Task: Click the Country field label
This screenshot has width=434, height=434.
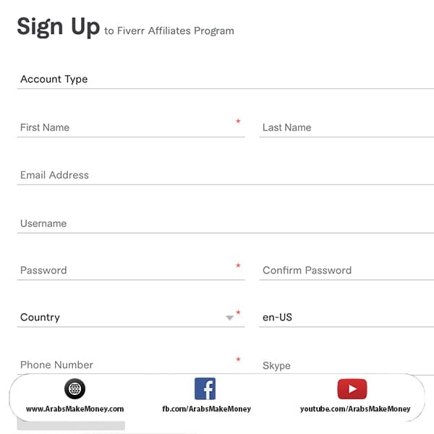Action: click(40, 318)
